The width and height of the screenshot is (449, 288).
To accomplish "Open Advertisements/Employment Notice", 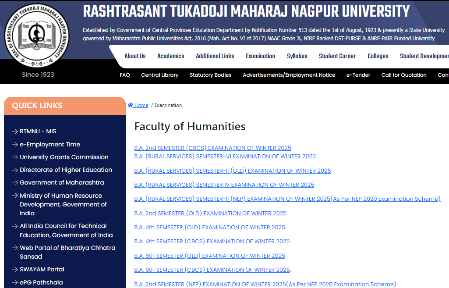I will point(289,75).
